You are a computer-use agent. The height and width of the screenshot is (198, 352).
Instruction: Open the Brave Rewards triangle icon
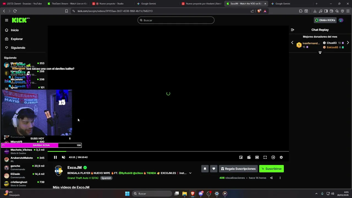pos(265,11)
